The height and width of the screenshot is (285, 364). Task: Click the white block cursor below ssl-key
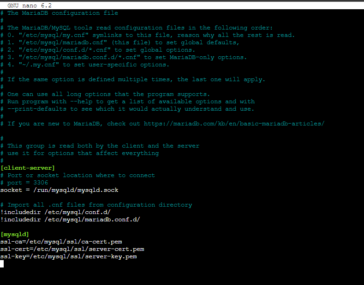click(x=2, y=264)
